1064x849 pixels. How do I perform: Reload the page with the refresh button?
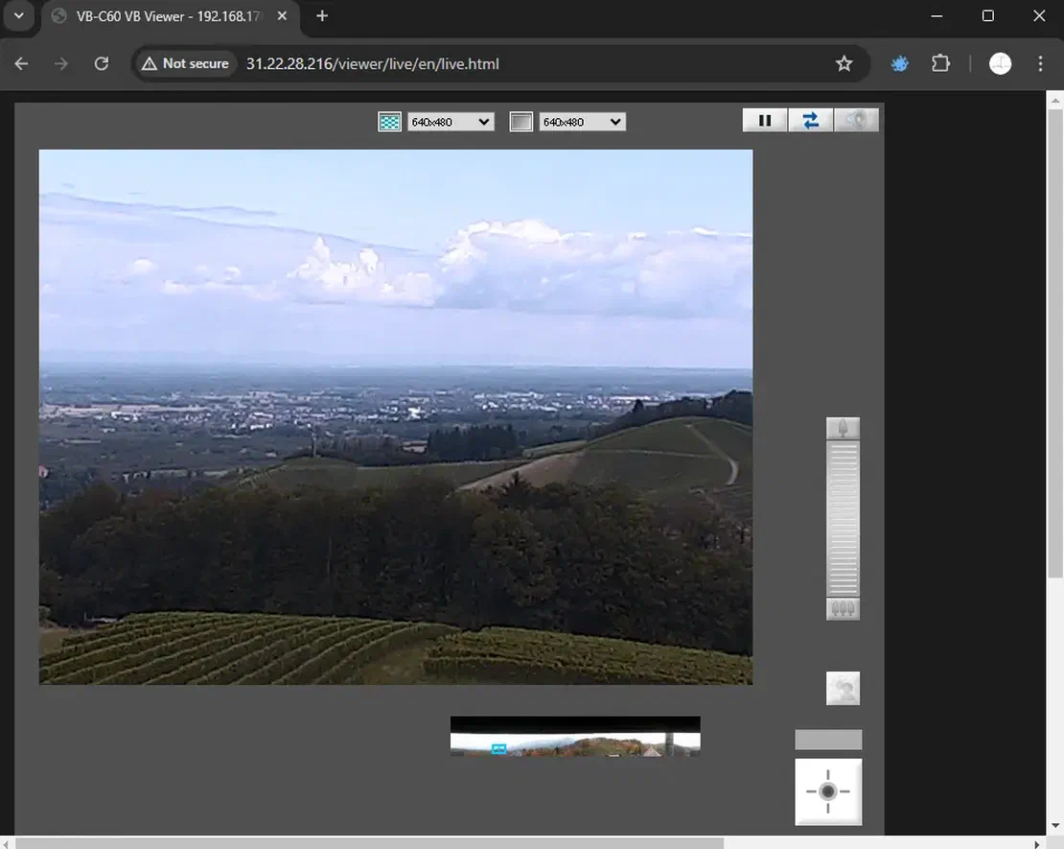pyautogui.click(x=101, y=63)
